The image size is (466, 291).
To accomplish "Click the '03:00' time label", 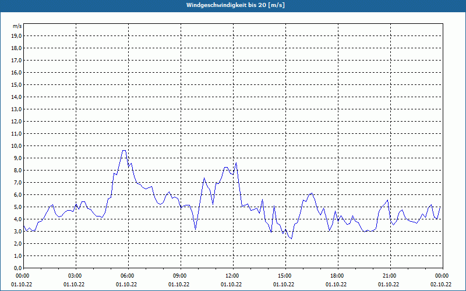I will coord(76,276).
